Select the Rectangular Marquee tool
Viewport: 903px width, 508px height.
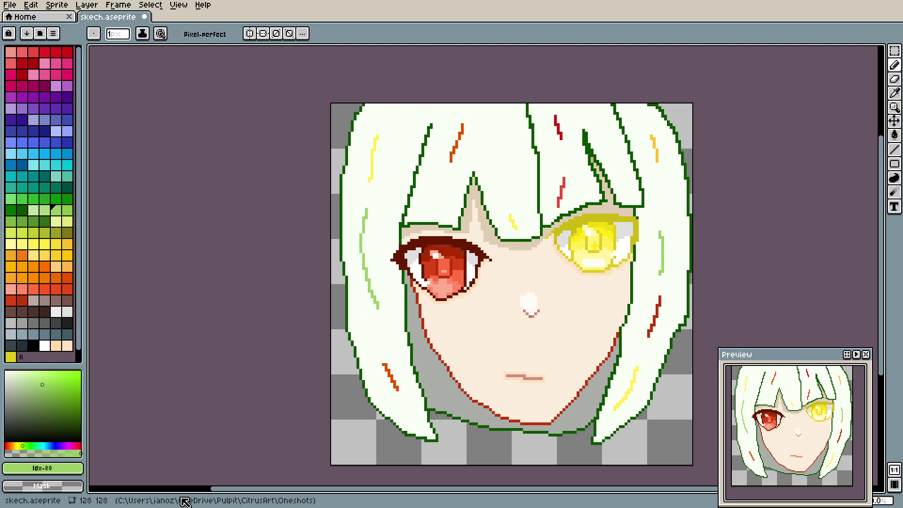click(894, 51)
